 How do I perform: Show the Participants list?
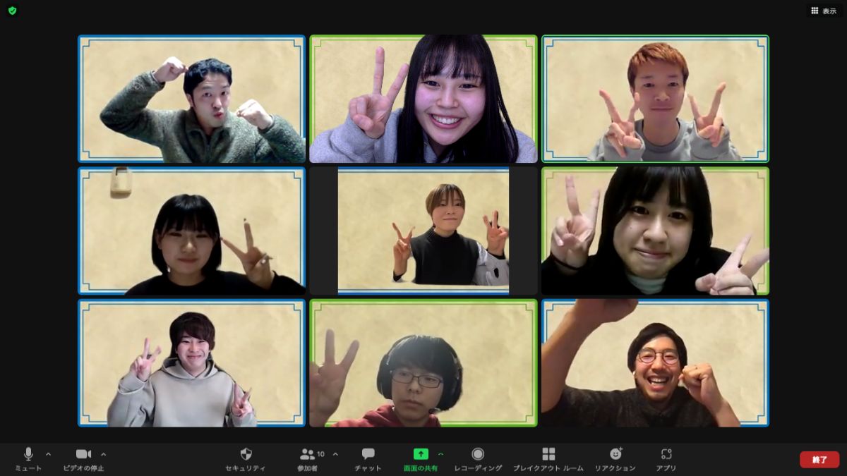point(308,453)
